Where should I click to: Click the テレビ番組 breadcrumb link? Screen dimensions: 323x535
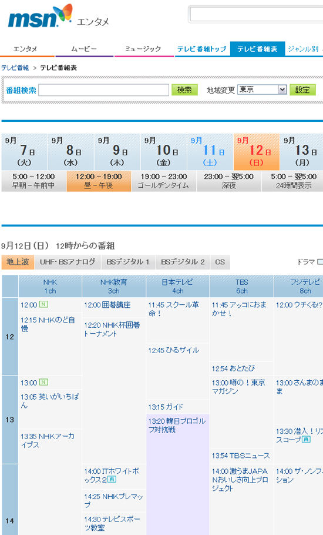coord(15,68)
